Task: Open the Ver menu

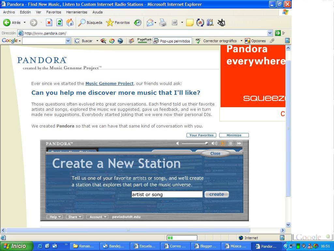Action: click(x=38, y=12)
